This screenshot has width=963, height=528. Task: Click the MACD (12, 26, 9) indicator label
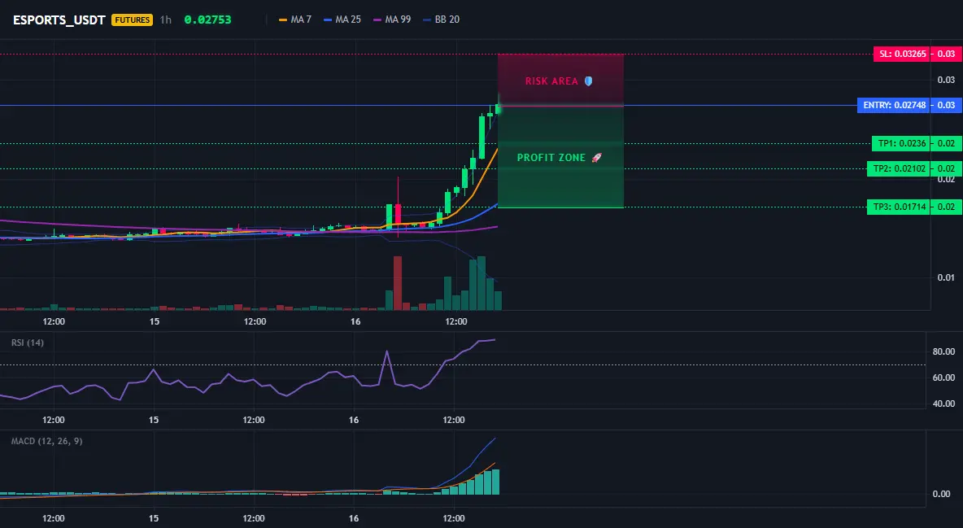pyautogui.click(x=46, y=441)
